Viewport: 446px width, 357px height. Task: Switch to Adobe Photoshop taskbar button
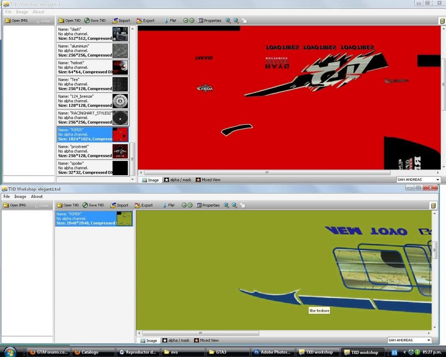tap(273, 352)
